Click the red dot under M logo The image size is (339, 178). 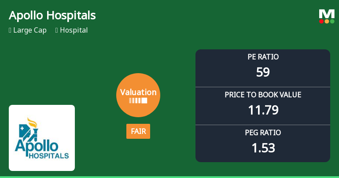click(321, 21)
